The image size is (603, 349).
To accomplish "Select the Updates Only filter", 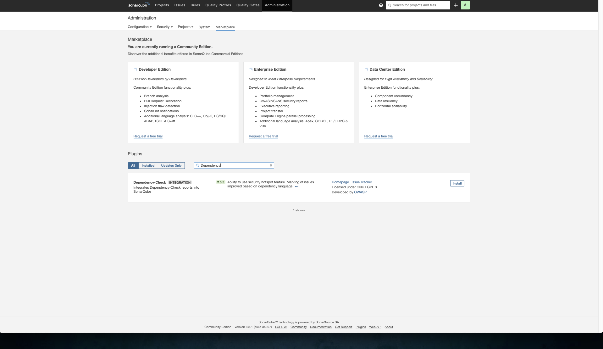I will (171, 166).
